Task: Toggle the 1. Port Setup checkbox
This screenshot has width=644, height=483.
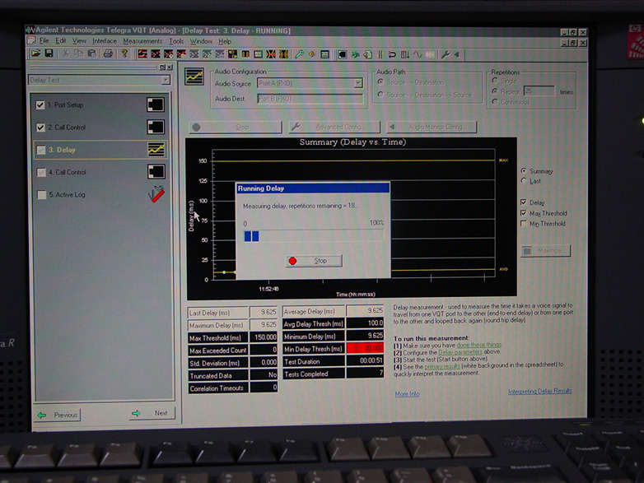Action: 40,105
